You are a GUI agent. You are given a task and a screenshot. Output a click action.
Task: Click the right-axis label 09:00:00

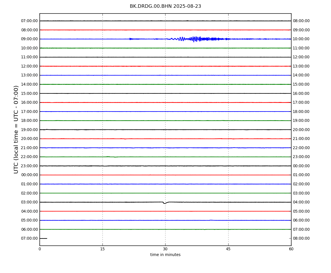[301, 30]
